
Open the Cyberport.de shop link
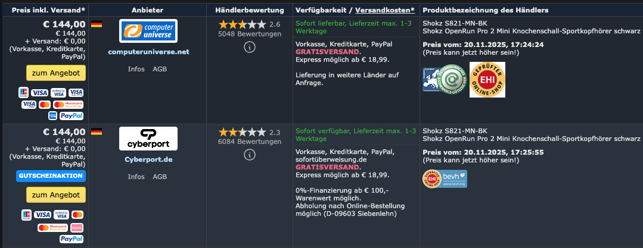(x=148, y=159)
